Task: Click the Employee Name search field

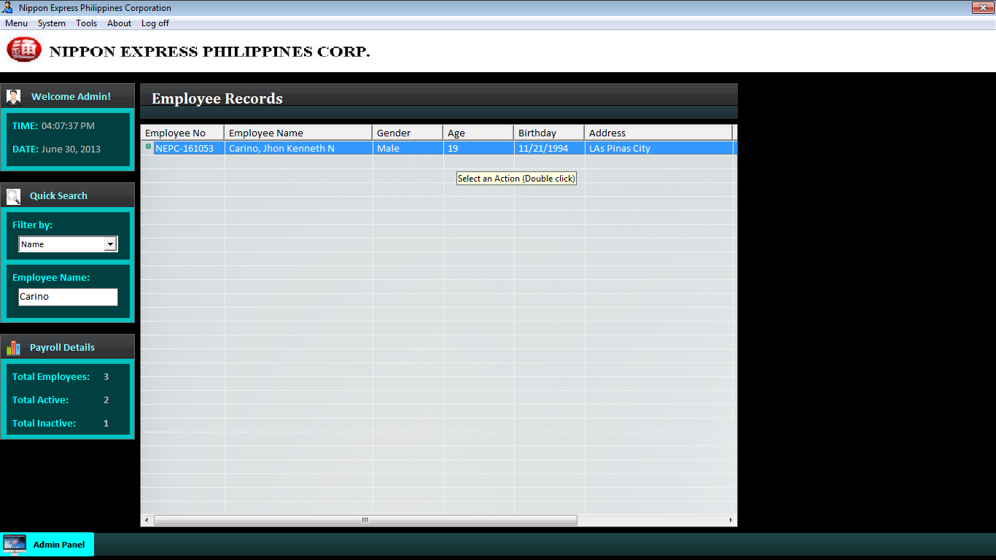Action: [68, 297]
